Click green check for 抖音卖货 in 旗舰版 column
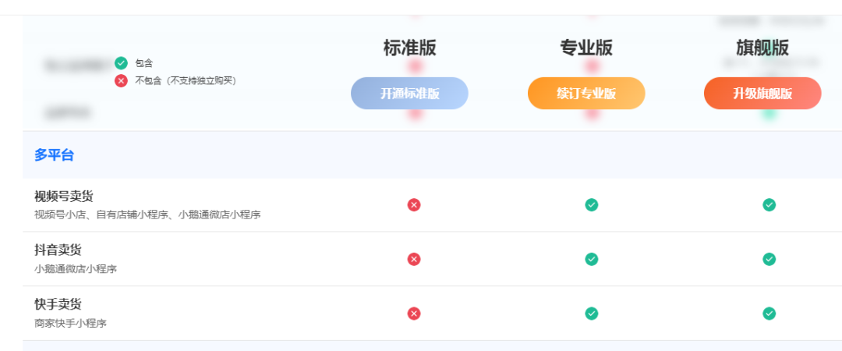 click(769, 259)
